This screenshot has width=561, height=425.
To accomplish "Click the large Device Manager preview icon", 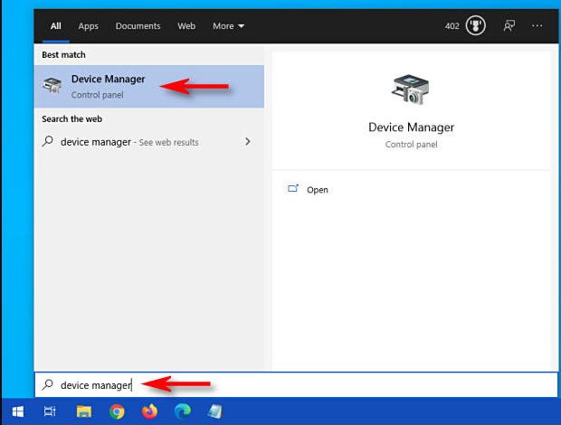I will coord(410,90).
